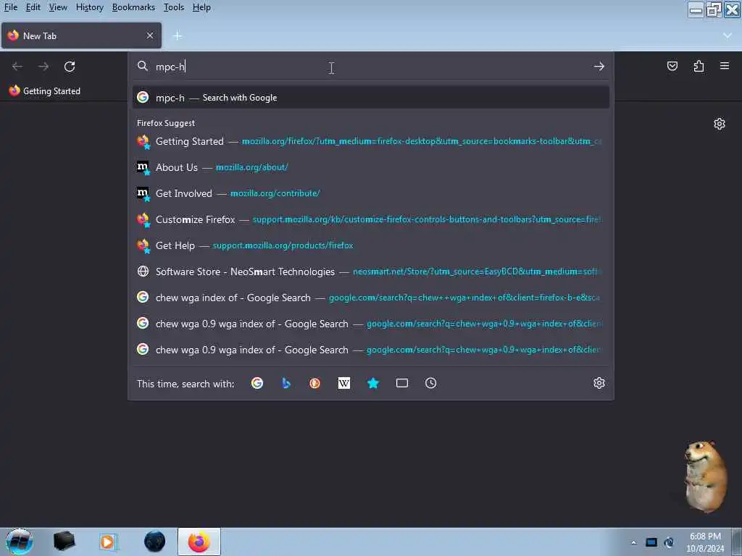Open the Edit menu
Image resolution: width=742 pixels, height=556 pixels.
click(x=33, y=7)
